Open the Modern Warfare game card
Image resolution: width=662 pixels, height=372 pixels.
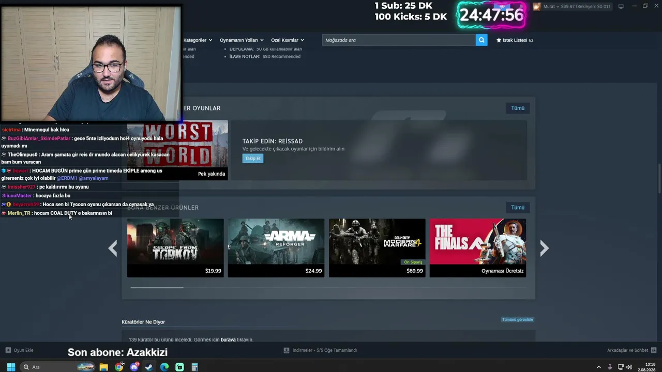point(377,248)
